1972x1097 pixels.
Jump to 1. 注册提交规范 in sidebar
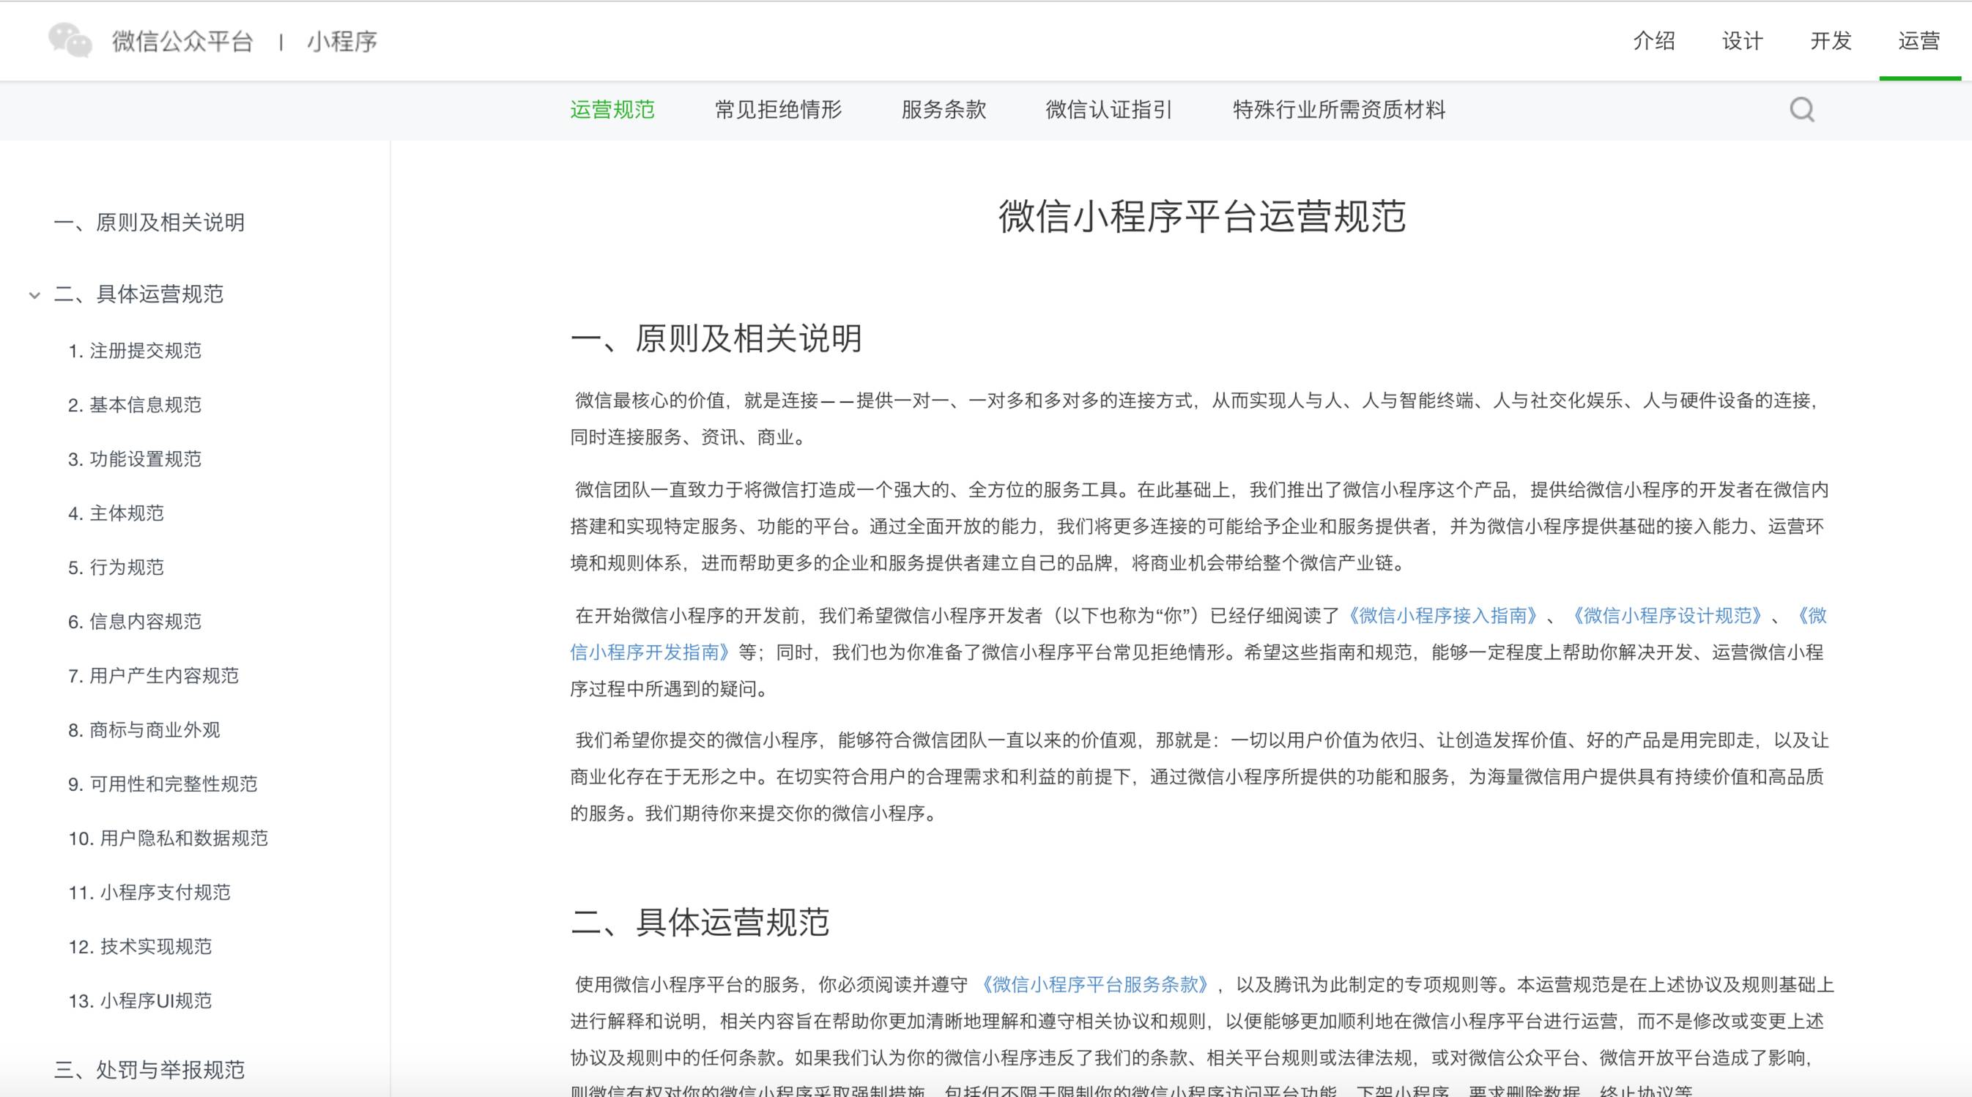pos(135,351)
